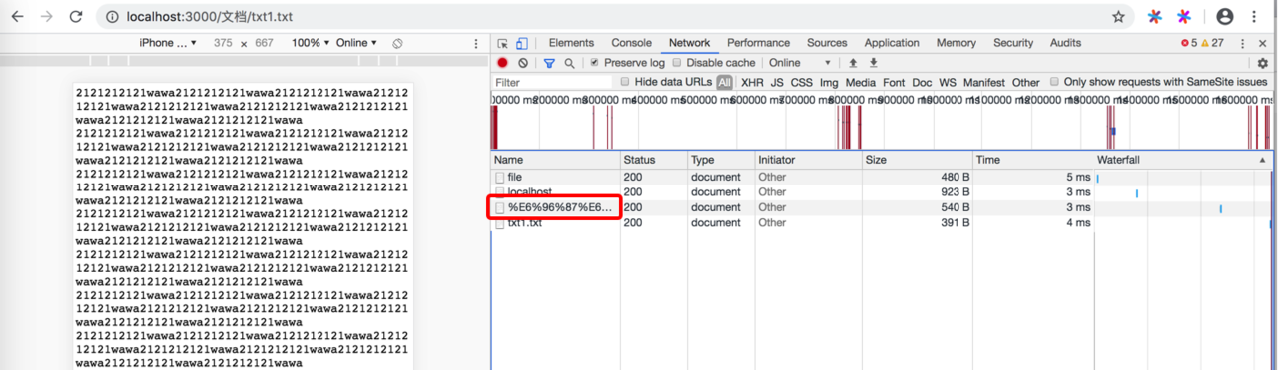
Task: Check Hide data URLs
Action: click(x=625, y=82)
